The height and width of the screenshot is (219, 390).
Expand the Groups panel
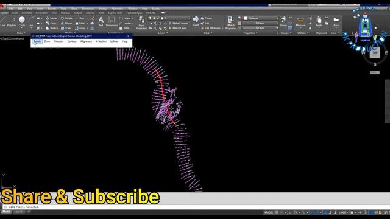click(x=286, y=33)
